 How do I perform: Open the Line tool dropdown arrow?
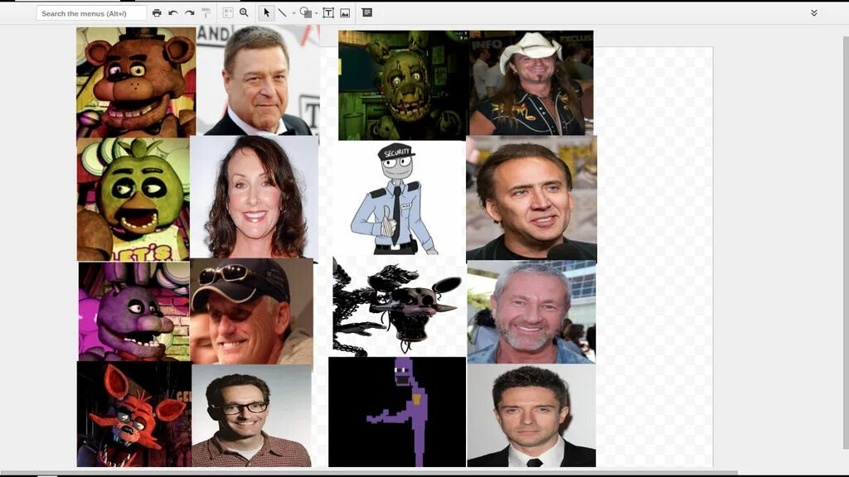(294, 13)
